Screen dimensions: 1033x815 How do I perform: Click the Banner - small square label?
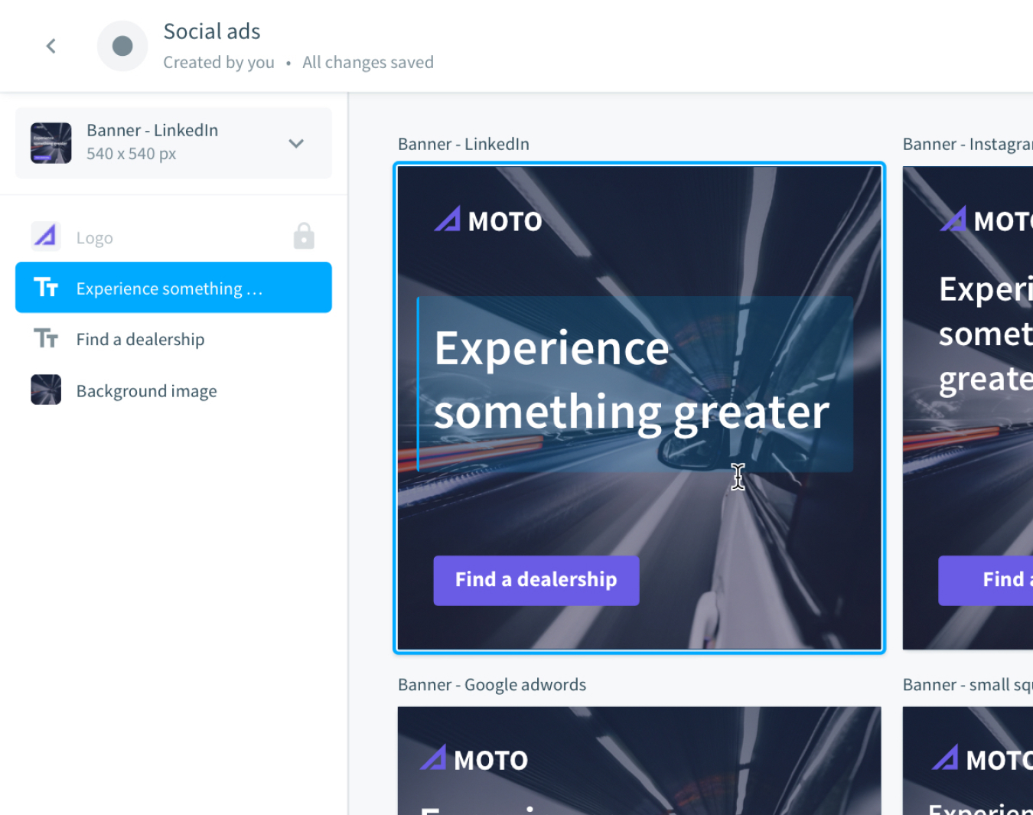[968, 685]
